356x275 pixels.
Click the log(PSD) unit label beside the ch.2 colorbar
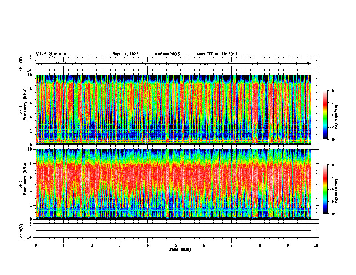click(337, 191)
